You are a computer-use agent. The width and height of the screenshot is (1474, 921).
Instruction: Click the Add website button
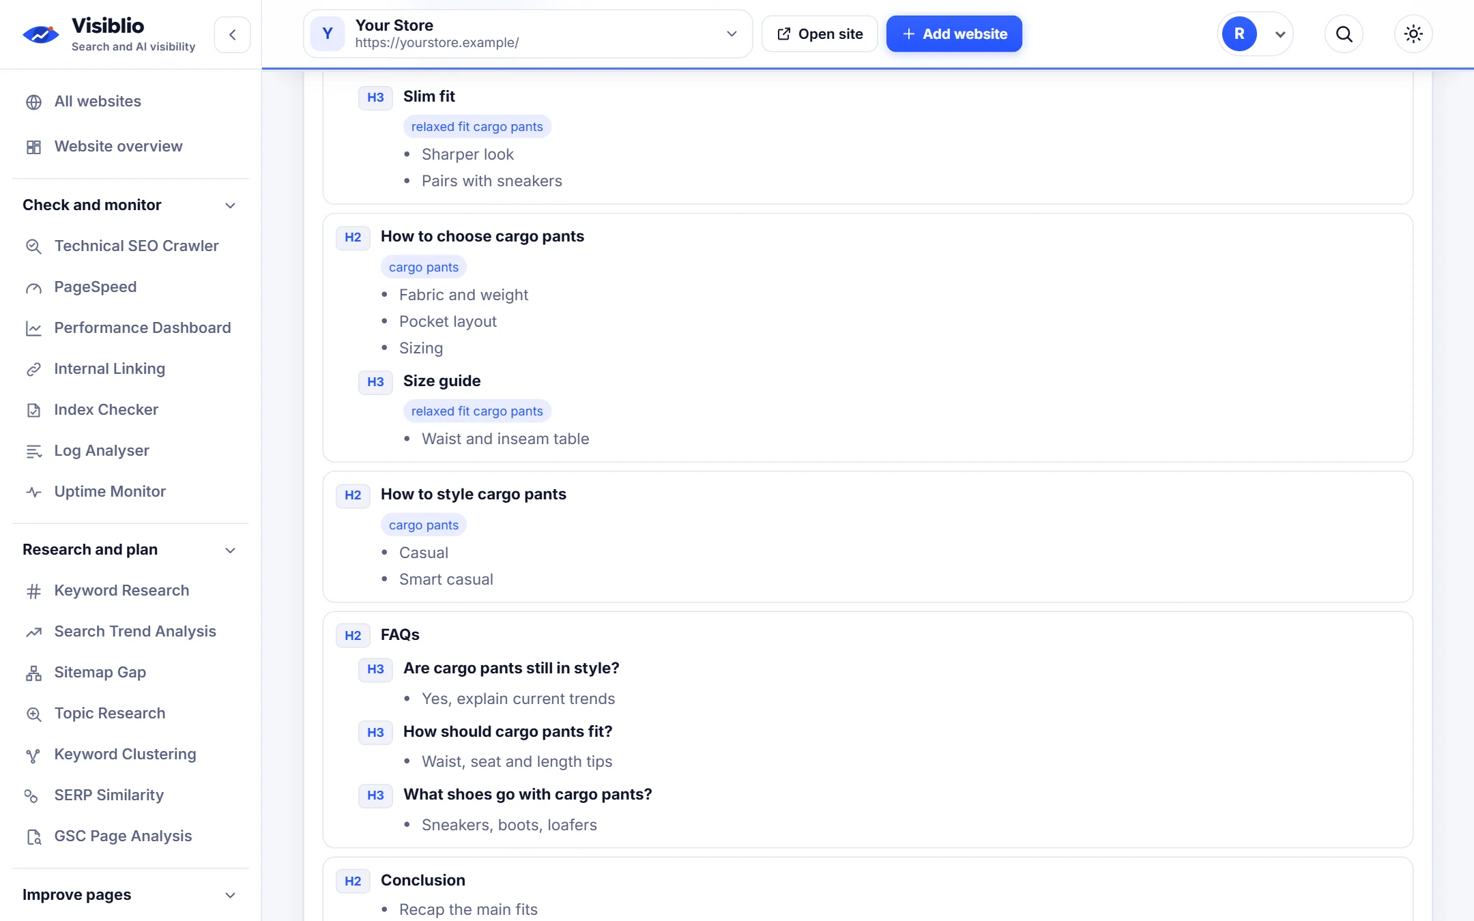coord(954,34)
